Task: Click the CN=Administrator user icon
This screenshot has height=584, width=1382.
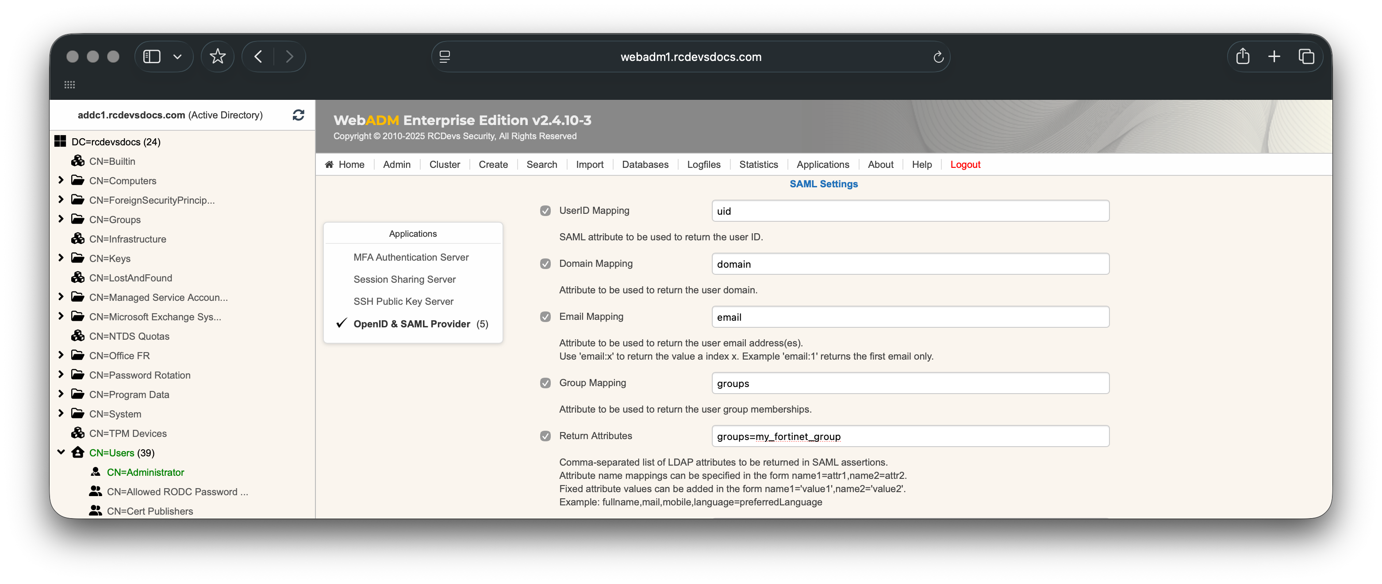Action: [x=96, y=472]
